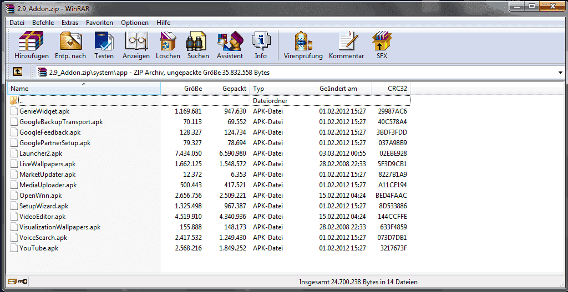Click file icon of YouTube.apk
The width and height of the screenshot is (568, 292).
[x=14, y=248]
